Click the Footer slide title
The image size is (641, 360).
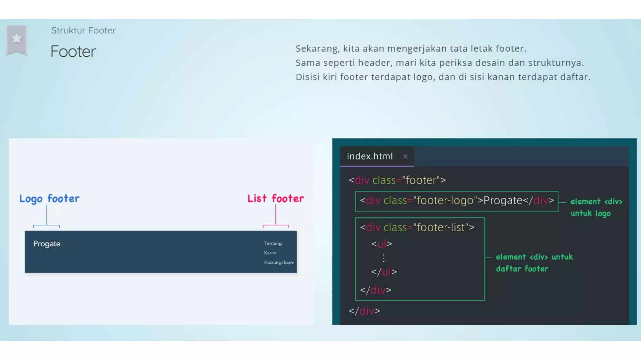pyautogui.click(x=73, y=52)
